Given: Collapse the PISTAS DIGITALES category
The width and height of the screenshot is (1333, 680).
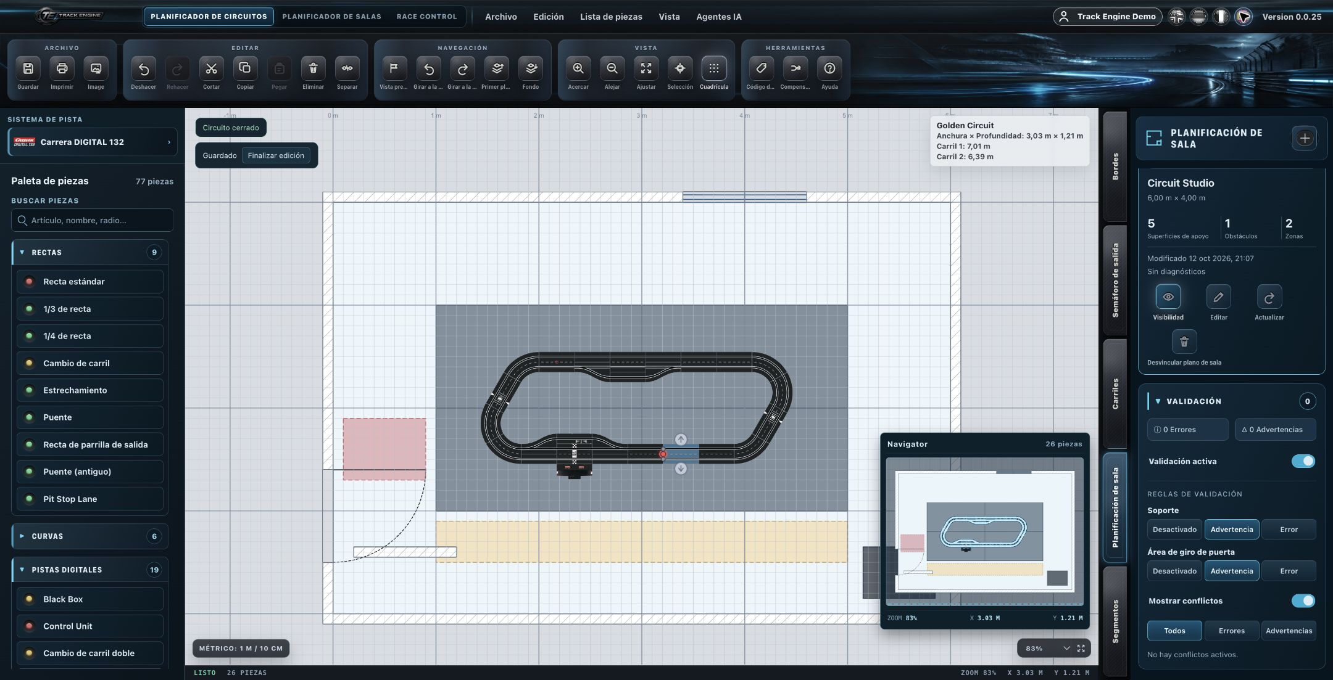Looking at the screenshot, I should tap(90, 570).
